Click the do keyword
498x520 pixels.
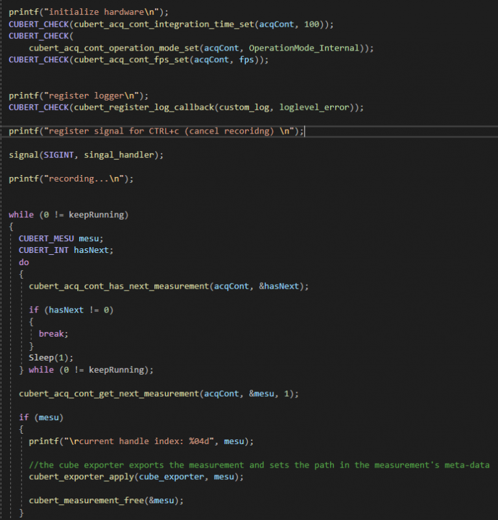pyautogui.click(x=24, y=263)
